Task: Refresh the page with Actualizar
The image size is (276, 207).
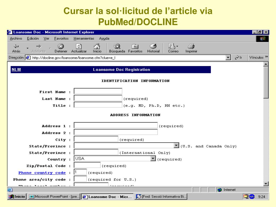Action: [x=79, y=48]
